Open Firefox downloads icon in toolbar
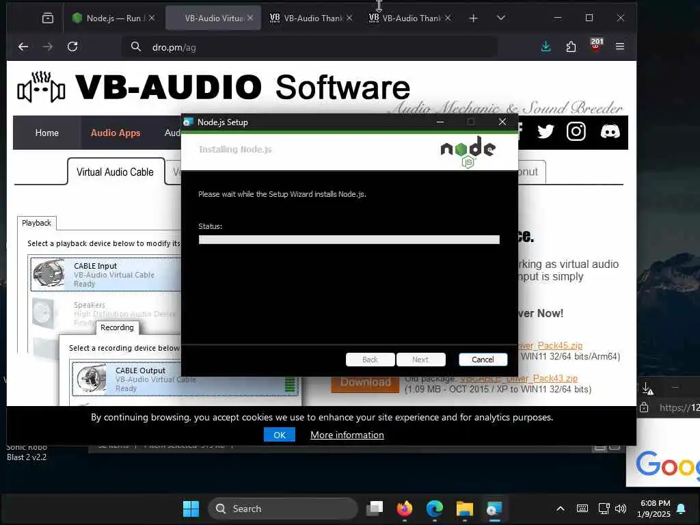 546,46
